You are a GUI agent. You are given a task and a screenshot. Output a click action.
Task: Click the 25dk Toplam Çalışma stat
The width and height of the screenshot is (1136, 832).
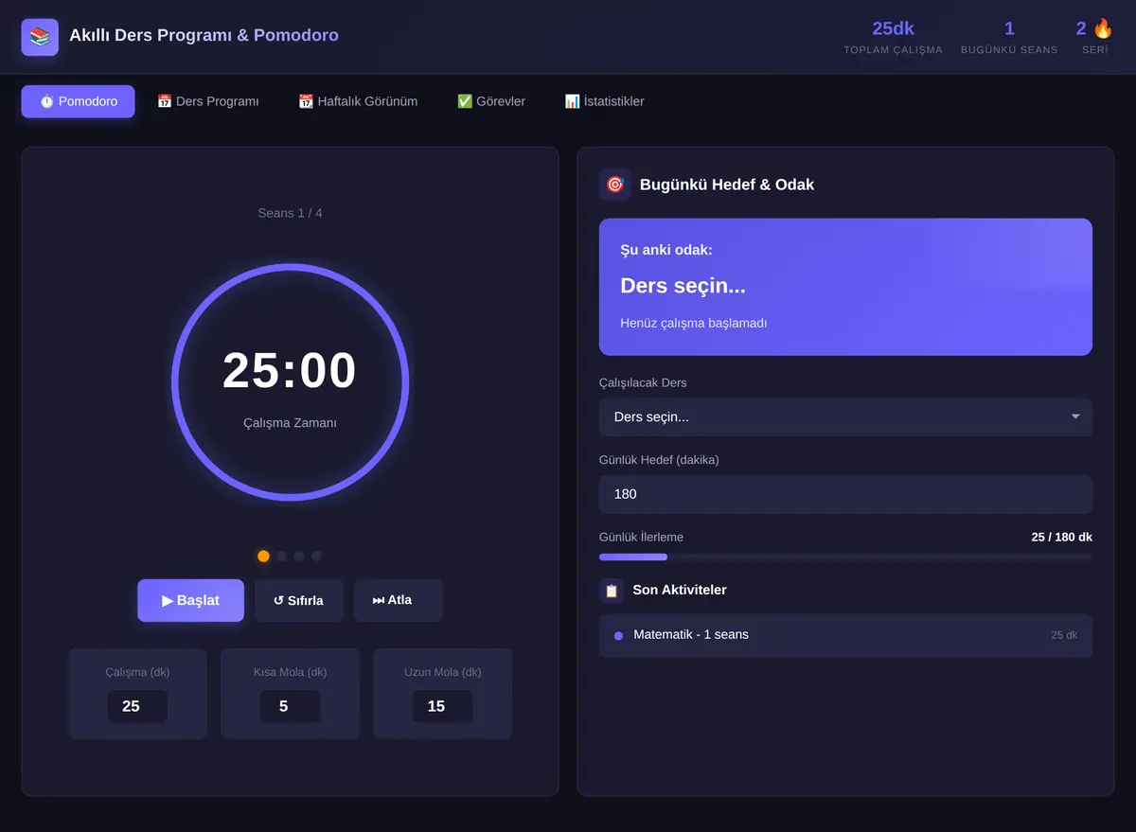[x=893, y=37]
